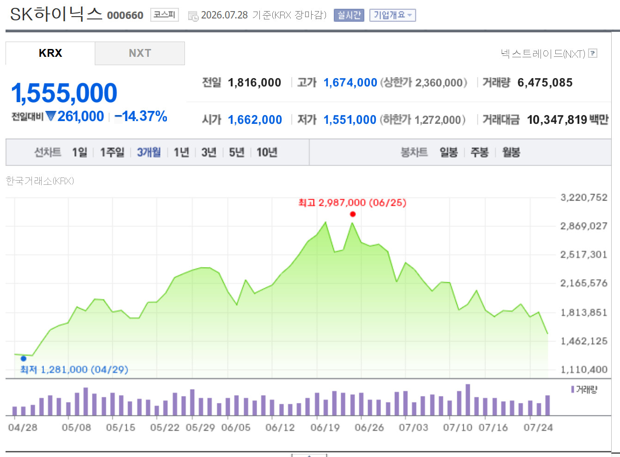This screenshot has height=457, width=620.
Task: Click the blue down-triangle price change icon
Action: [x=51, y=116]
